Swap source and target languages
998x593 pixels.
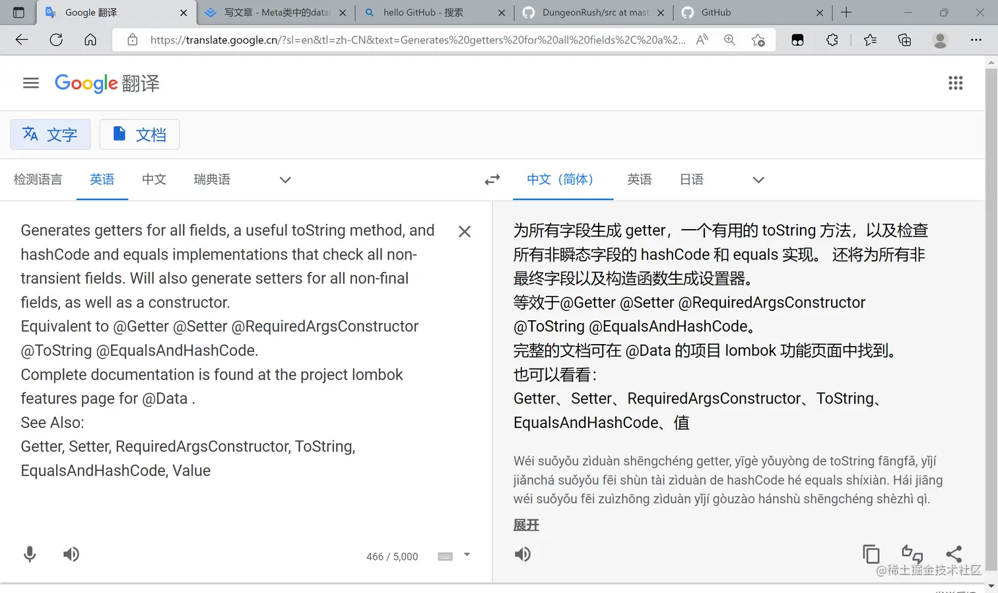click(492, 180)
